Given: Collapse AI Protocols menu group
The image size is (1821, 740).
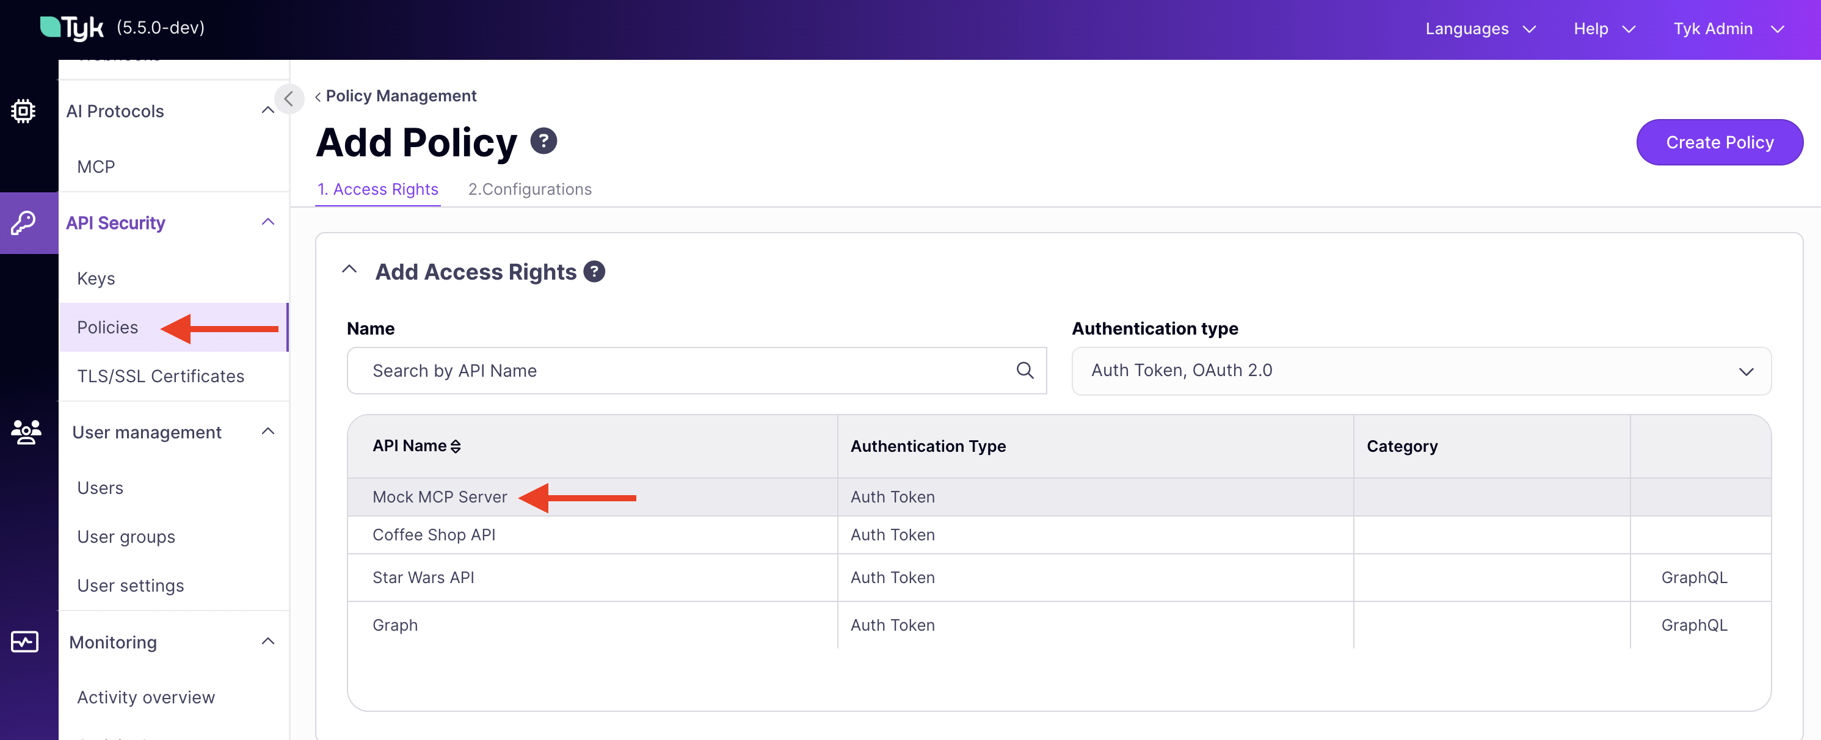Looking at the screenshot, I should click(x=268, y=111).
